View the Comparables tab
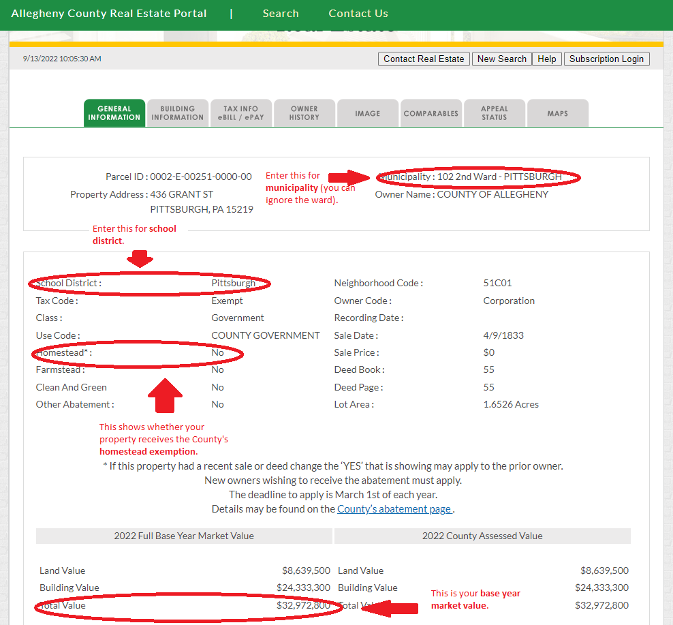 pyautogui.click(x=431, y=113)
